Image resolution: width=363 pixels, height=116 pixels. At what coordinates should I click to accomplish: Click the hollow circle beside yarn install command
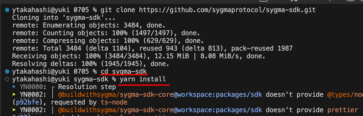tap(7, 79)
